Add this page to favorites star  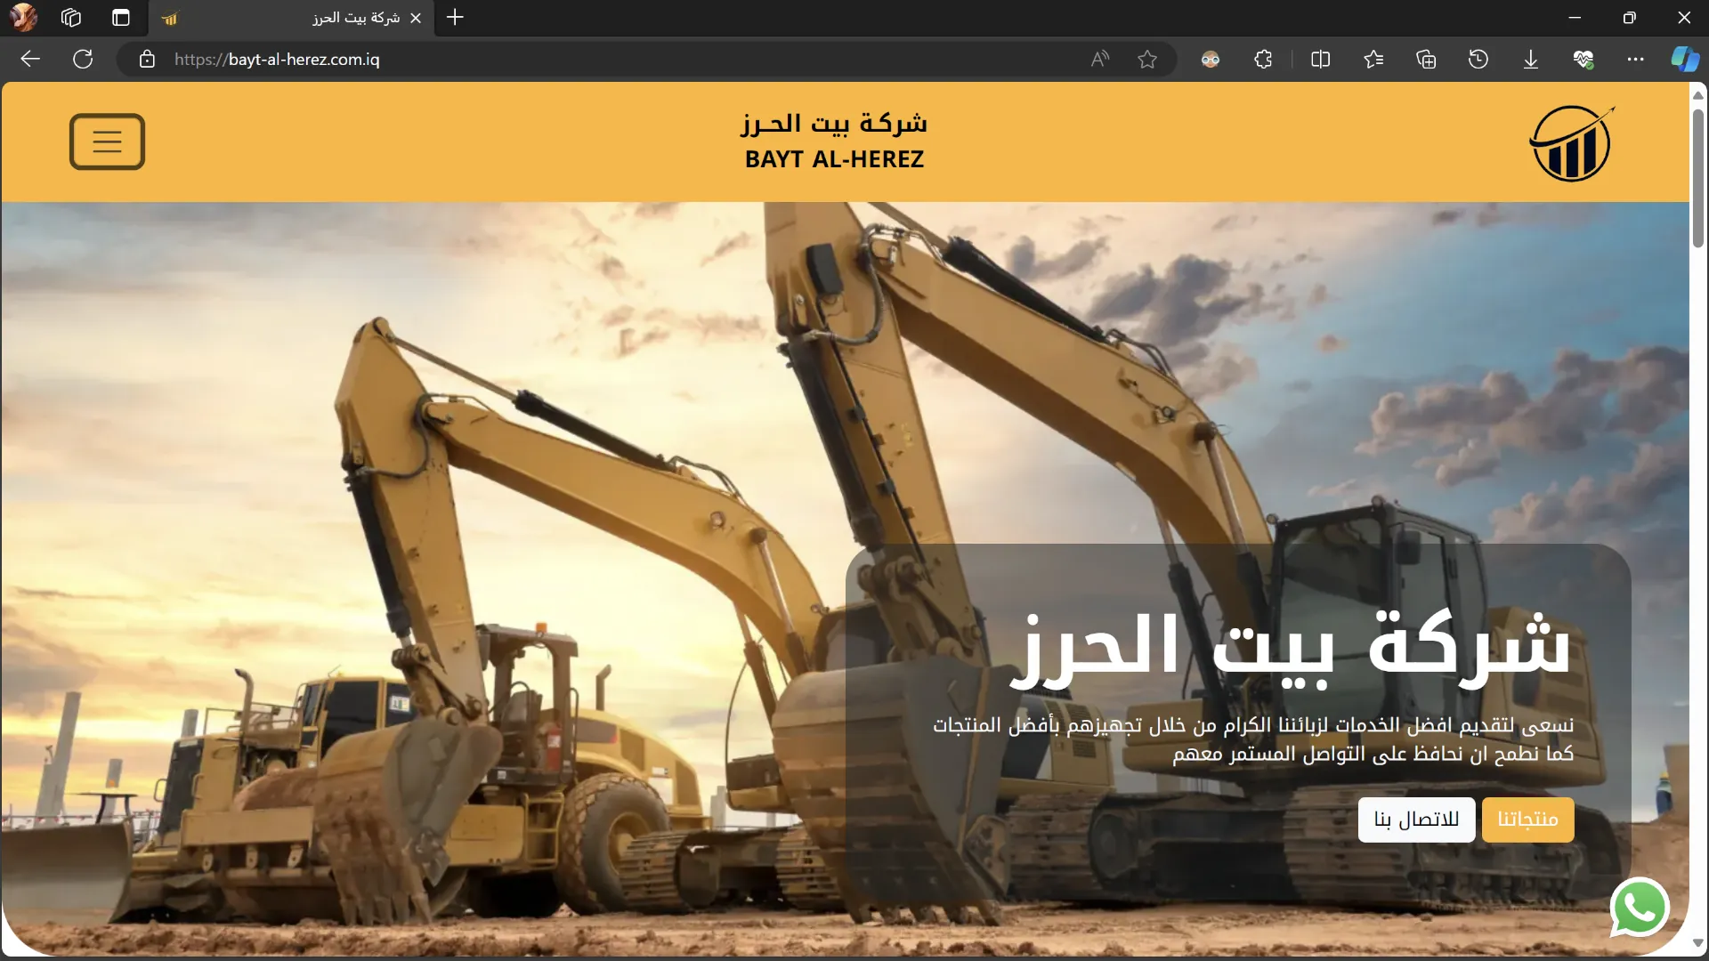coord(1147,60)
